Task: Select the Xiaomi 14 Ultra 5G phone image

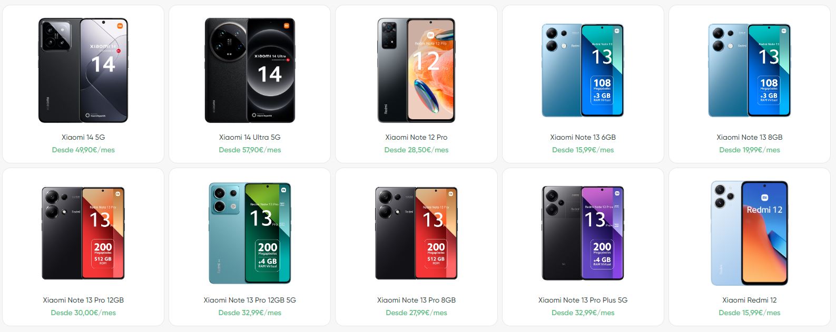Action: tap(250, 70)
